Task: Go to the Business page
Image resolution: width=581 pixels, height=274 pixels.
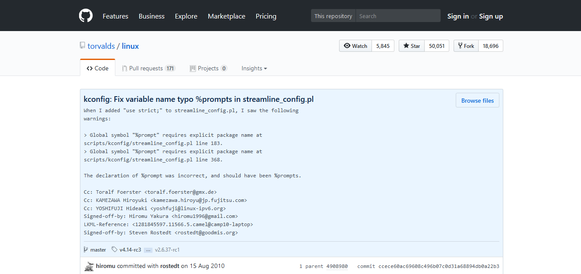Action: (152, 16)
